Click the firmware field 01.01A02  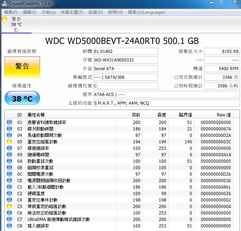coord(126,51)
